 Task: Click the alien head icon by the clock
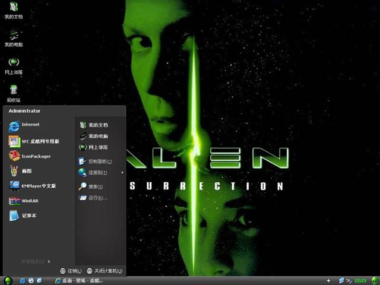point(375,281)
